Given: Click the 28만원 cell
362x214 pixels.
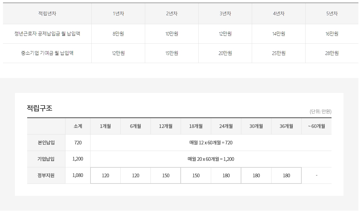Looking at the screenshot, I should pos(332,53).
